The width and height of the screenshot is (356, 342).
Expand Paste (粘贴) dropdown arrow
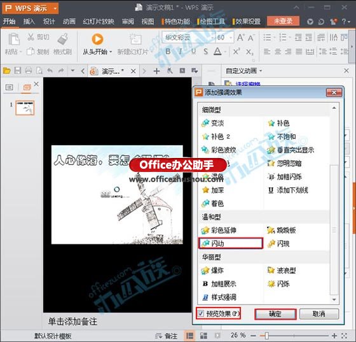click(20, 52)
